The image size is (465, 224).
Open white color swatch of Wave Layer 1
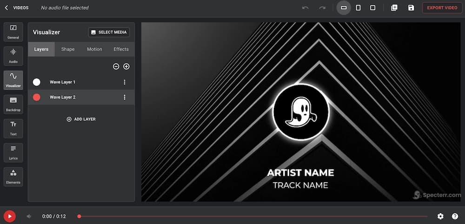click(36, 82)
